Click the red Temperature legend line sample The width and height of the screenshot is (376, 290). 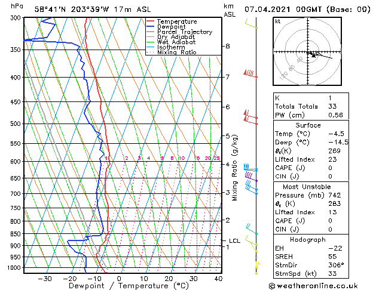151,21
